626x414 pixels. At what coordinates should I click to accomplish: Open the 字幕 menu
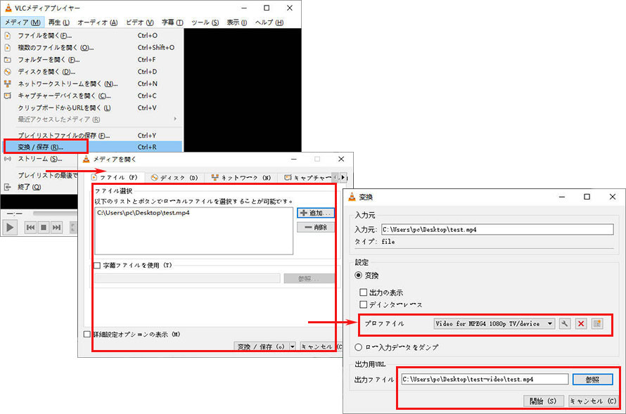click(172, 22)
